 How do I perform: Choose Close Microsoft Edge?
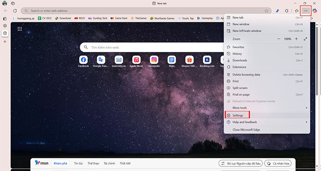[x=267, y=130]
